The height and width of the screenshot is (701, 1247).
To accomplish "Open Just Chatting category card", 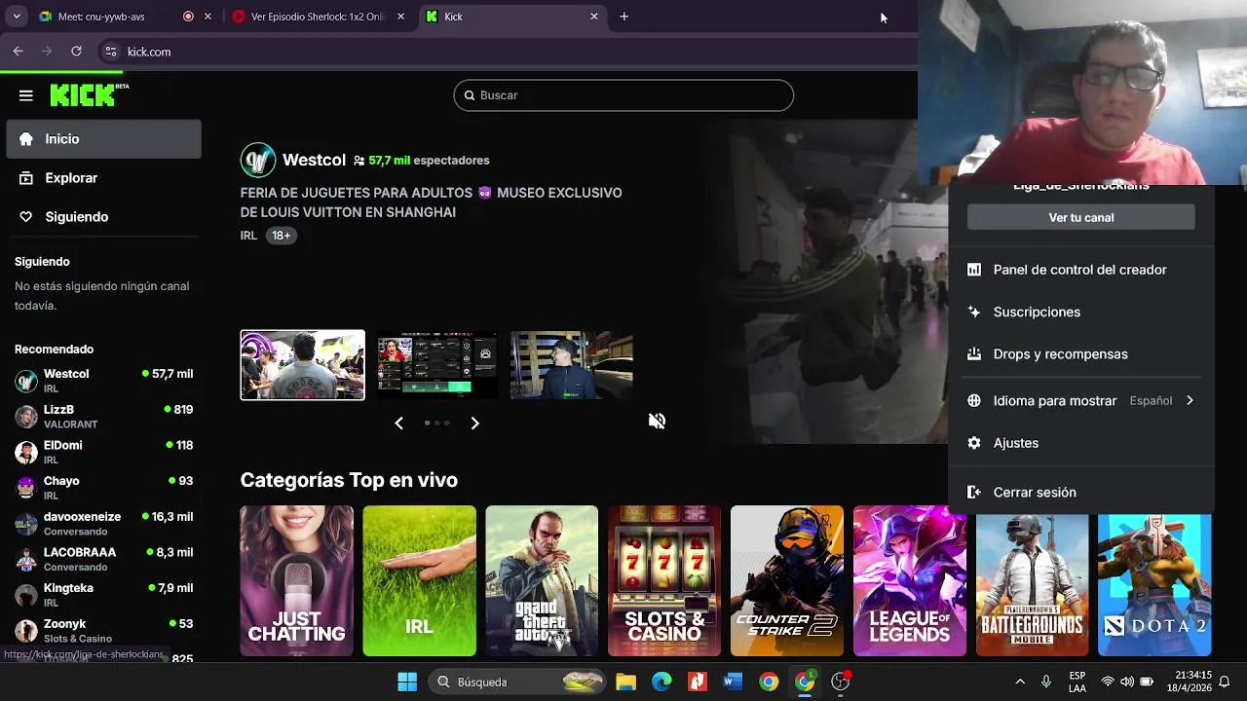I will [x=297, y=581].
